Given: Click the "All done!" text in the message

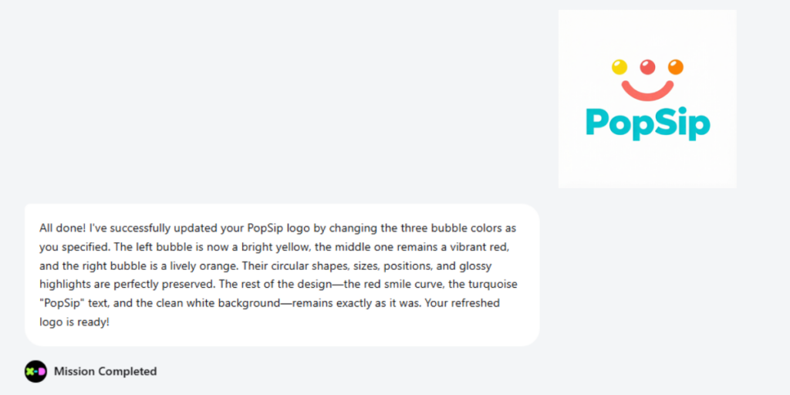Looking at the screenshot, I should 62,229.
